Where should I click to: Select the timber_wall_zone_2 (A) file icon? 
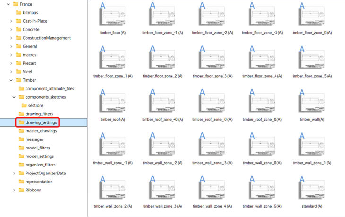coord(112,188)
